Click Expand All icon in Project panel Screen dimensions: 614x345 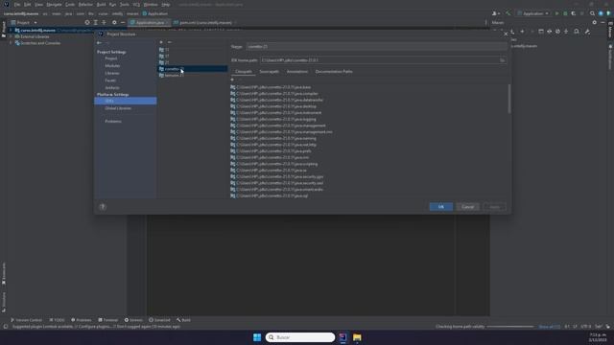96,23
